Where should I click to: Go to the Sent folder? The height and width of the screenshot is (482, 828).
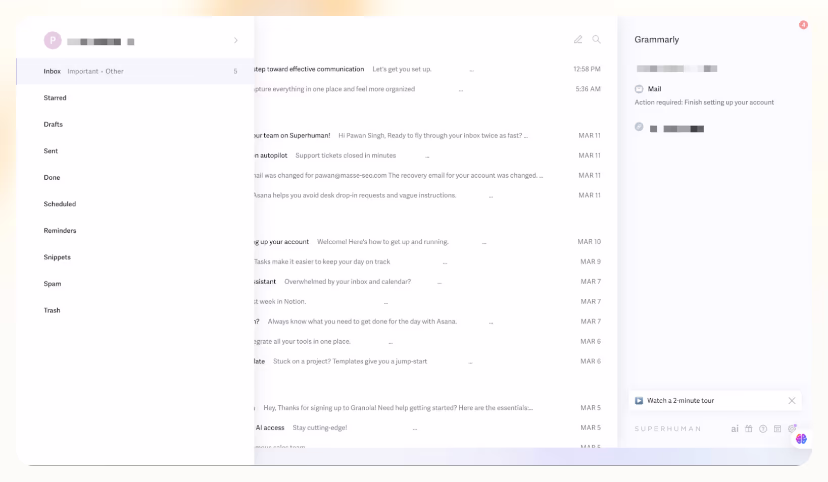[x=51, y=151]
